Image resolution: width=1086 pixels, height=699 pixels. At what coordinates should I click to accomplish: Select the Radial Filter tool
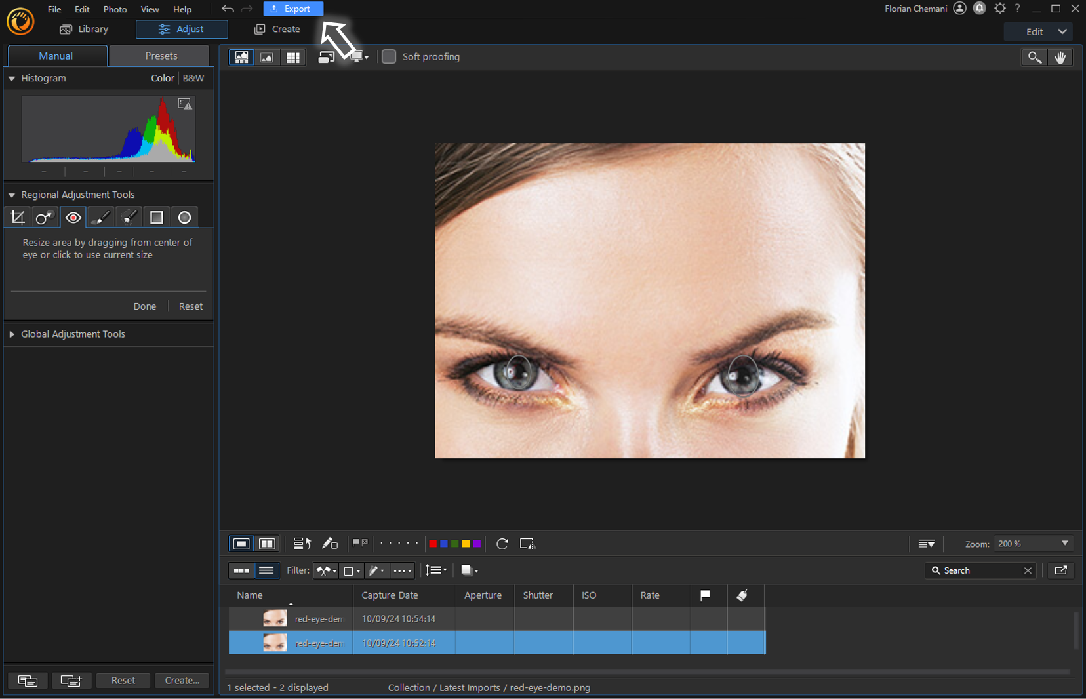click(184, 217)
